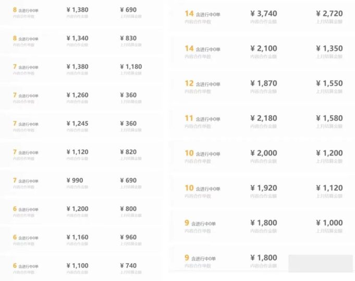The height and width of the screenshot is (281, 355).
Task: Select the ¥ 740 settlement amount
Action: click(128, 265)
